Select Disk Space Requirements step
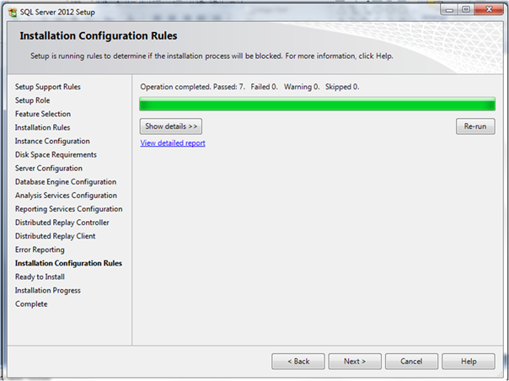 [56, 155]
